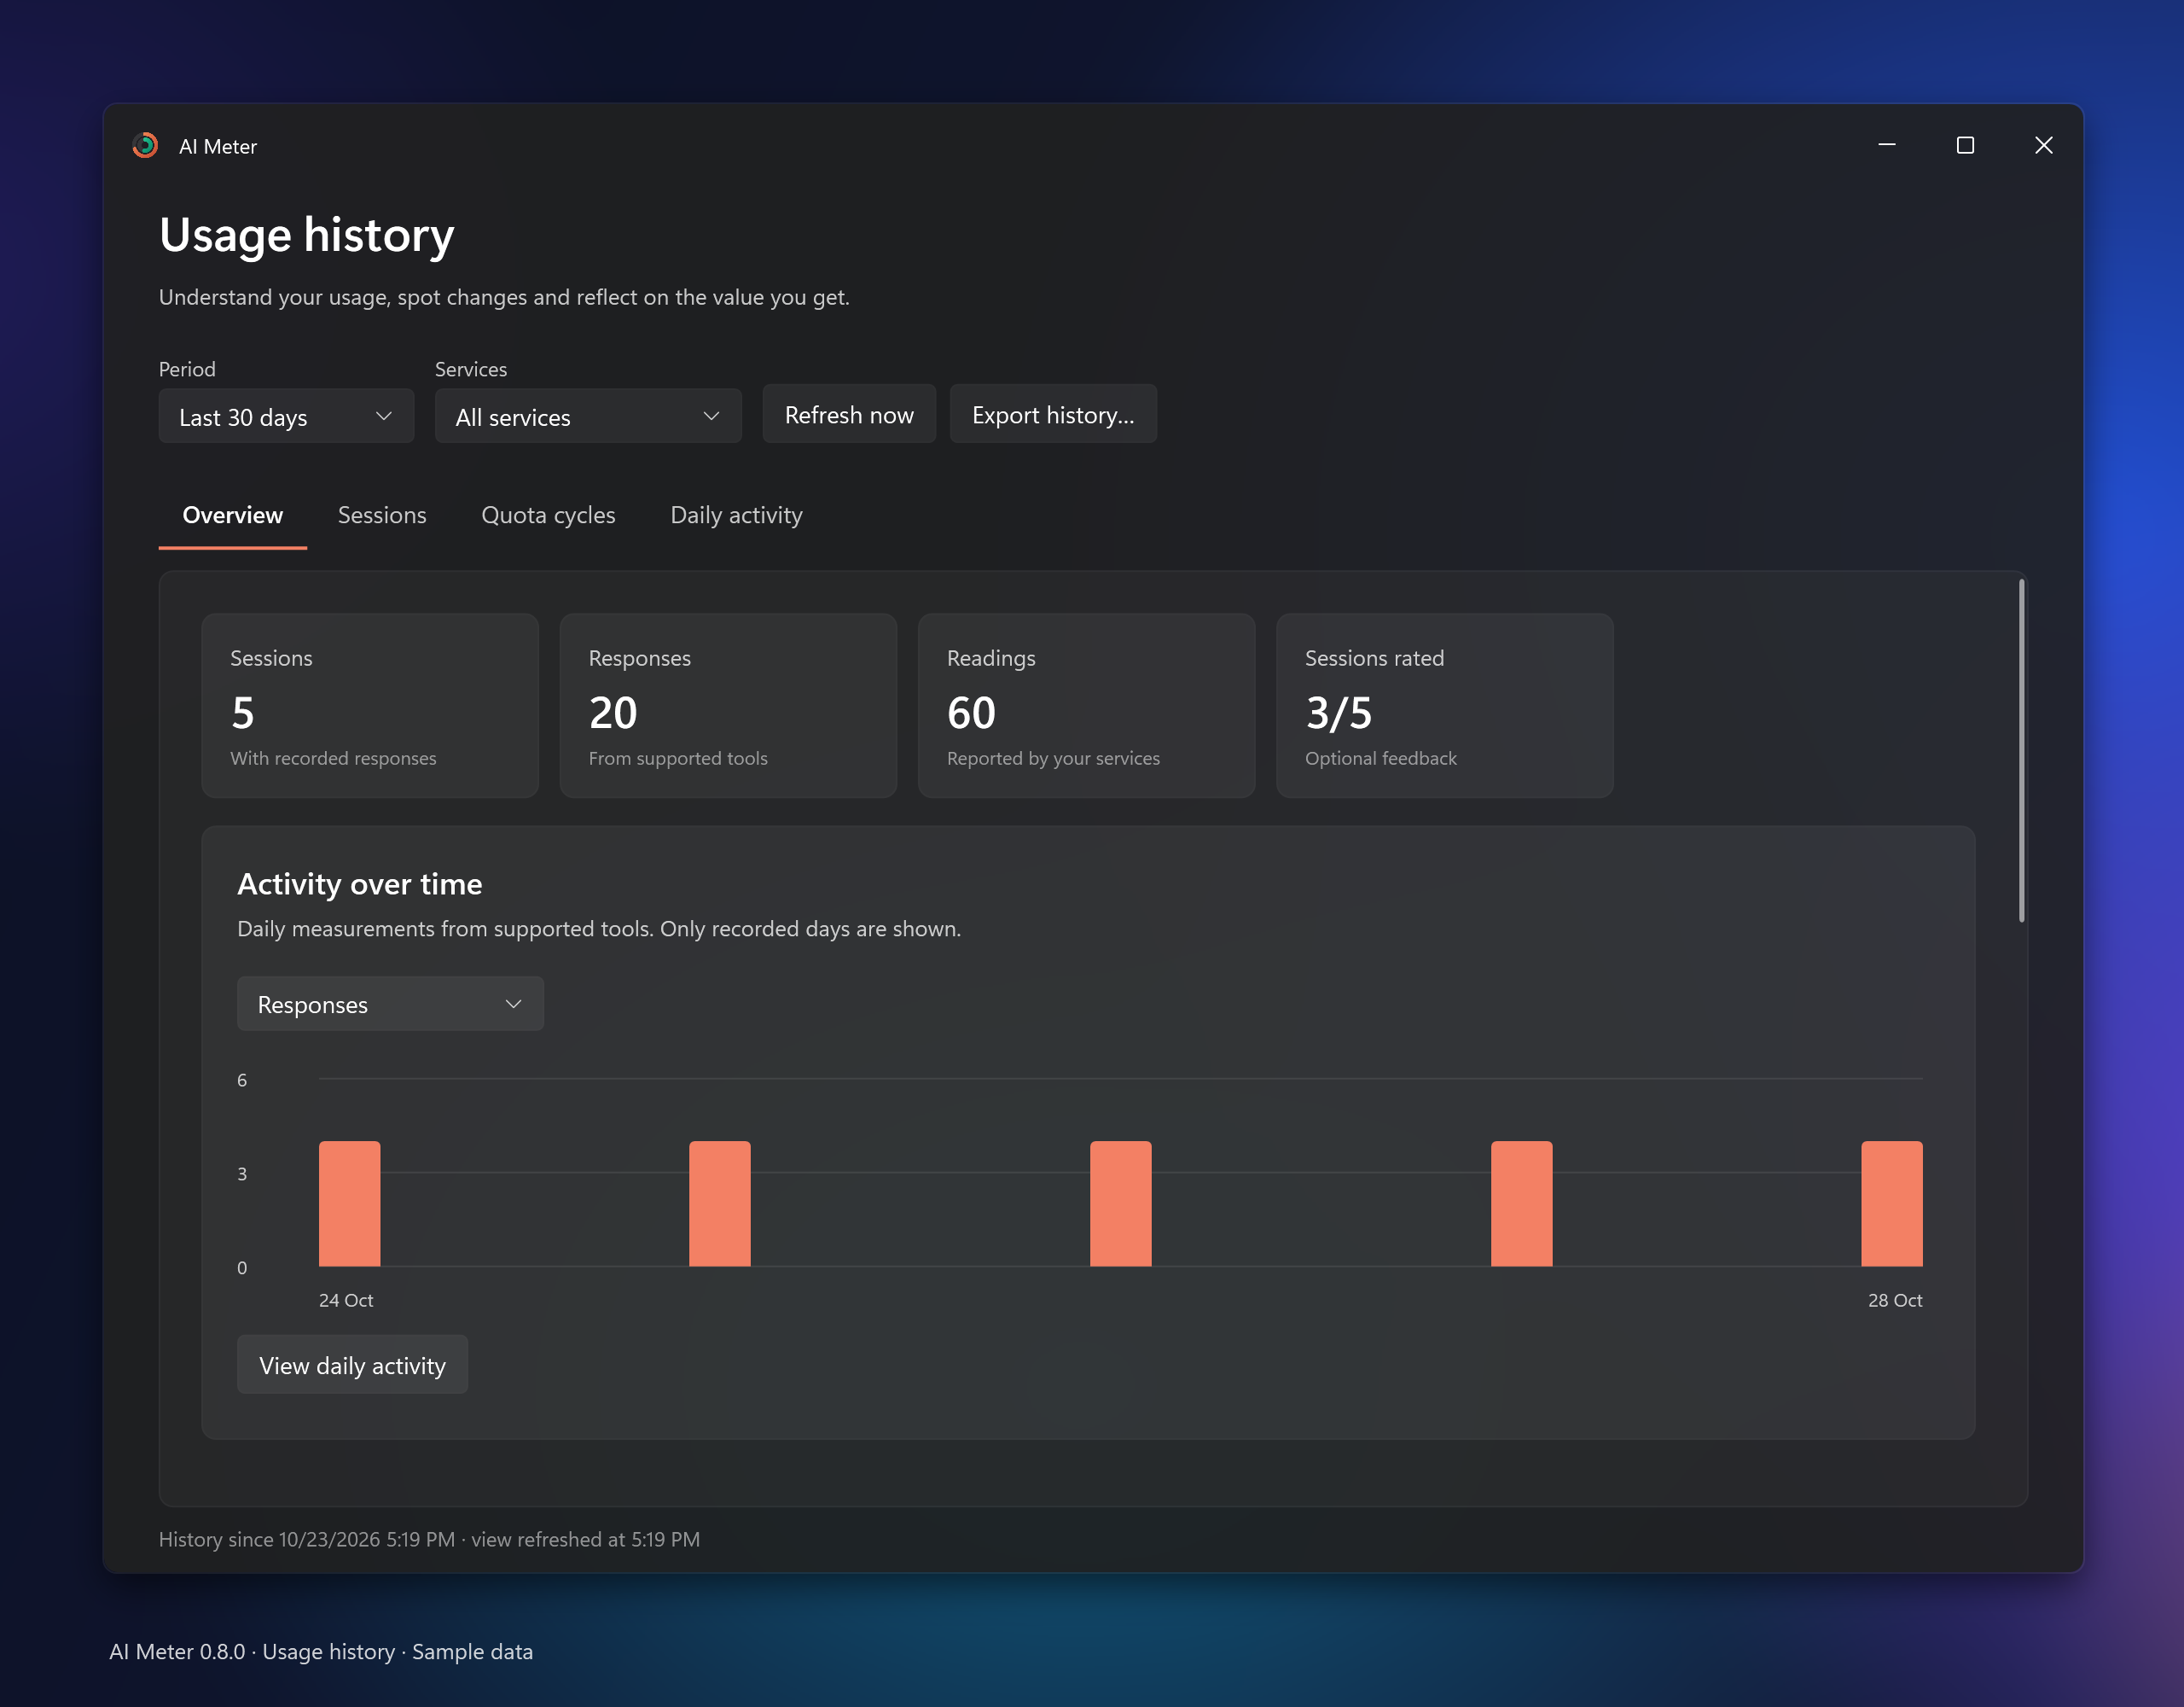
Task: Expand the All services dropdown
Action: [x=588, y=417]
